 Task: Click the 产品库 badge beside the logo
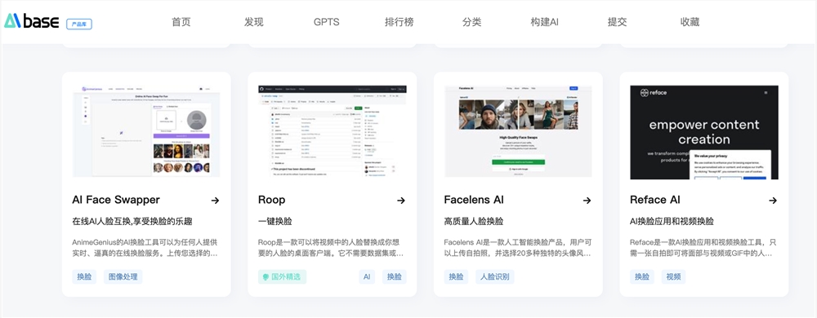(x=79, y=24)
